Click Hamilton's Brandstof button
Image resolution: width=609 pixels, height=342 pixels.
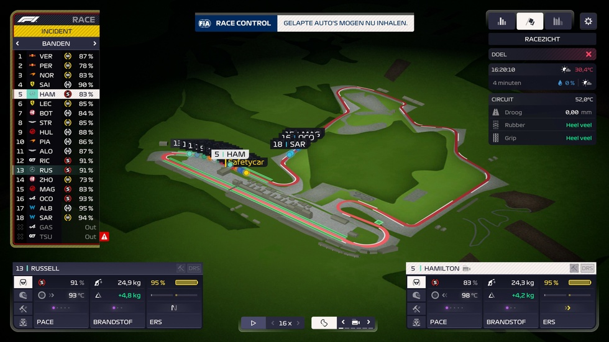tap(511, 322)
